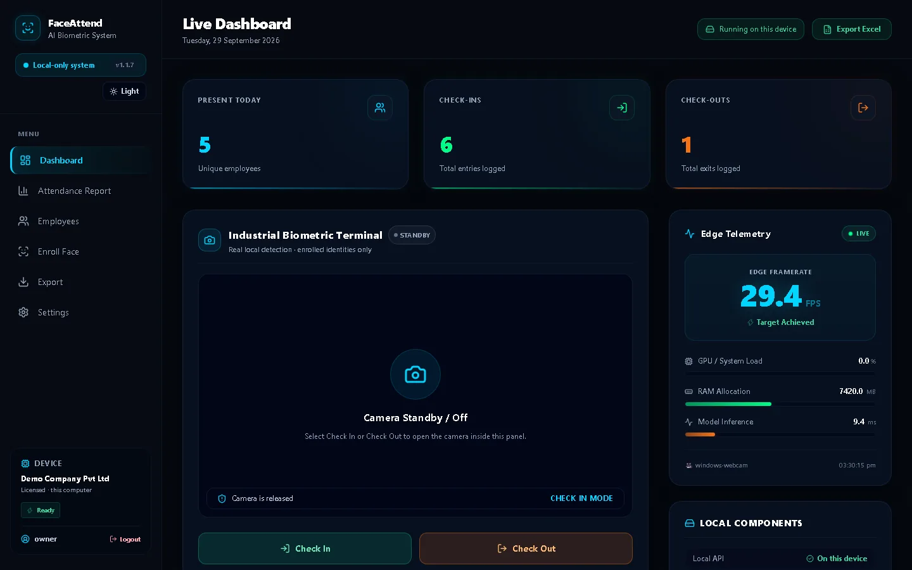Image resolution: width=912 pixels, height=570 pixels.
Task: Click the Ready license badge
Action: click(x=41, y=510)
